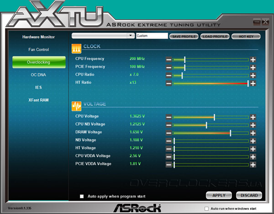The width and height of the screenshot is (274, 214).
Task: Click the PCIE Frequency slider track
Action: tap(211, 68)
